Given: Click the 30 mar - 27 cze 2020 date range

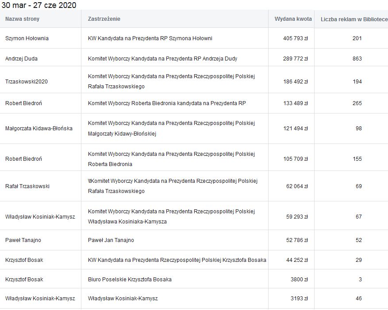Looking at the screenshot, I should 39,5.
